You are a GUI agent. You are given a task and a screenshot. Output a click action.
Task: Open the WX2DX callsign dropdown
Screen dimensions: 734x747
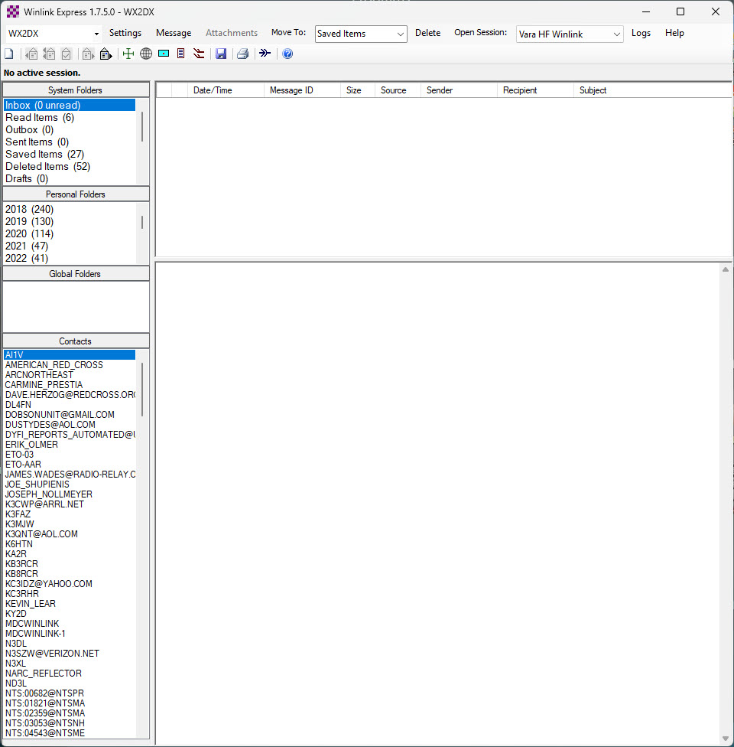pyautogui.click(x=96, y=34)
